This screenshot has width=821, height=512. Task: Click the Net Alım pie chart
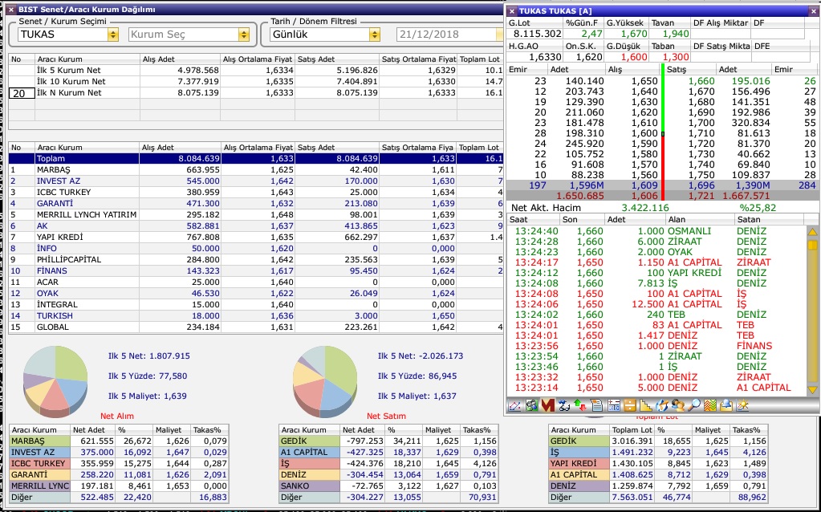pos(55,381)
